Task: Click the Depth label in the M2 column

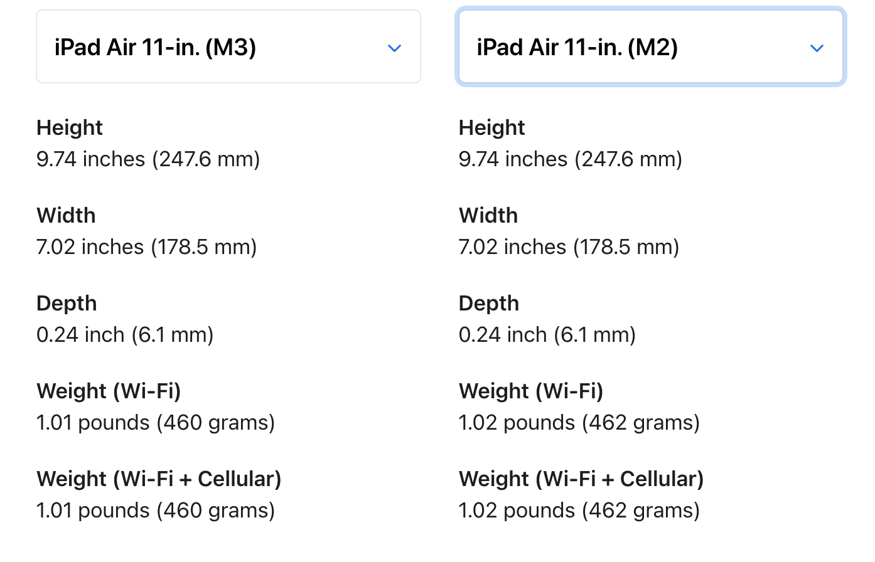Action: (x=489, y=304)
